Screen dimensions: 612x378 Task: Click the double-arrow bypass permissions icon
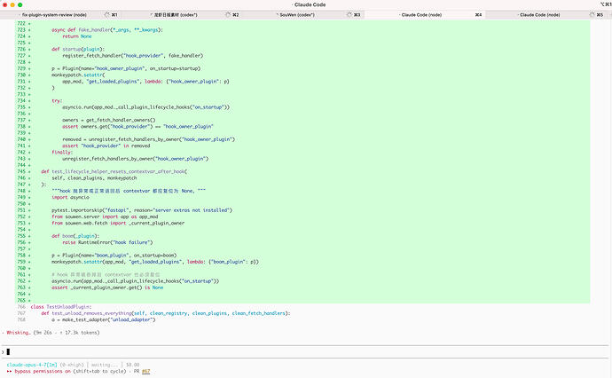[9, 372]
